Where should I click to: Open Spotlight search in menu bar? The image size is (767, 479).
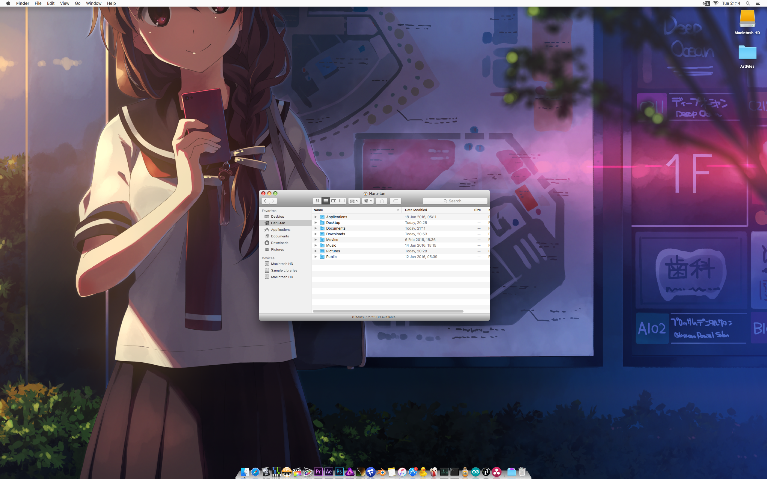tap(748, 4)
